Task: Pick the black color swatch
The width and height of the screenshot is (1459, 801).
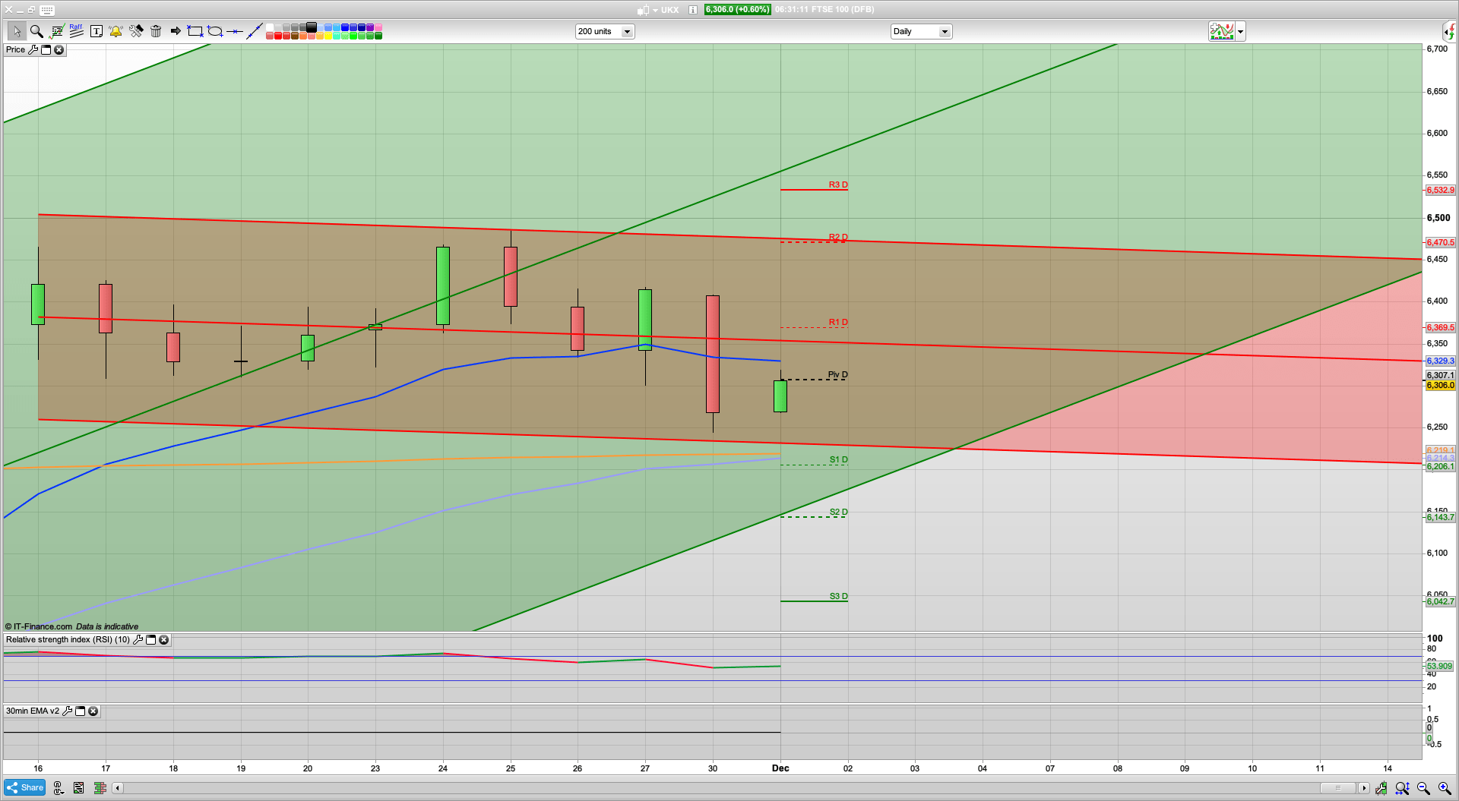Action: pos(311,28)
